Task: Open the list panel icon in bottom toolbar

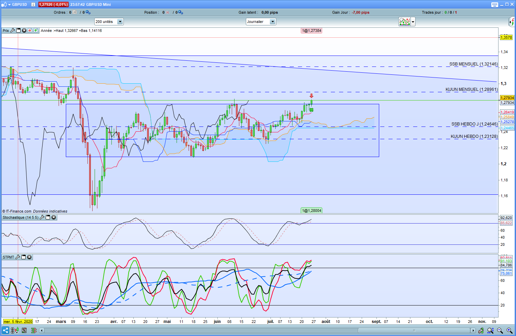Action: click(x=24, y=331)
